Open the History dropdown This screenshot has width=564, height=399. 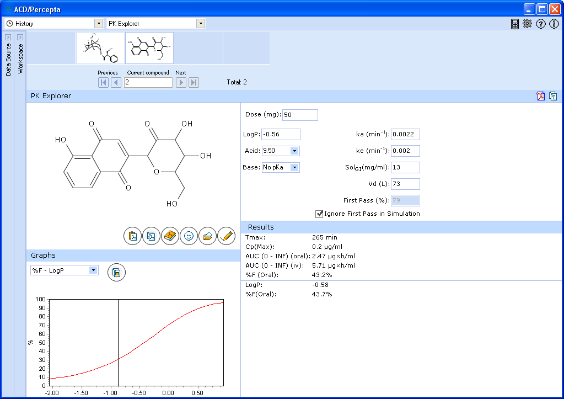[x=99, y=24]
